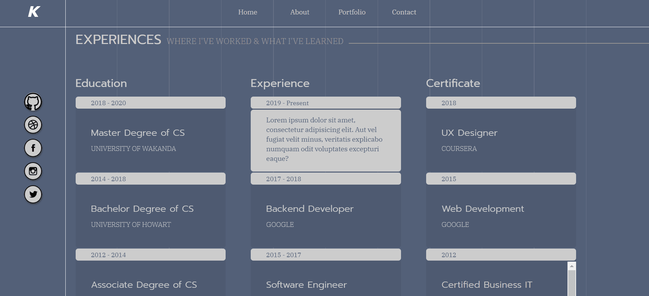649x296 pixels.
Task: Select the Master Degree of CS card
Action: tap(150, 140)
